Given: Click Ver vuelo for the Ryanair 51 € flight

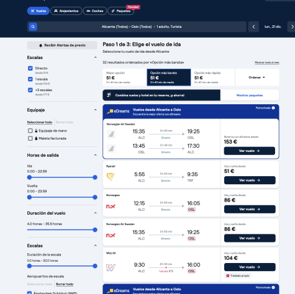Looking at the screenshot, I should pos(250,180).
